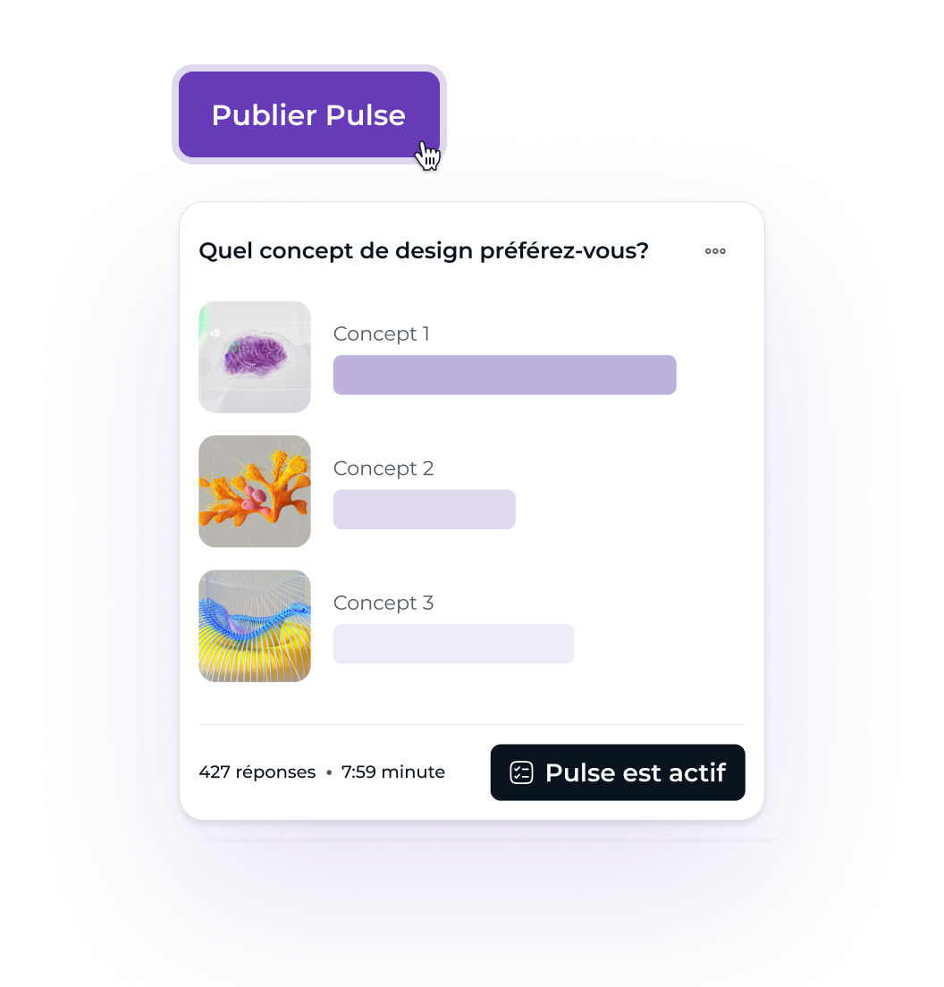Screen dimensions: 944x987
Task: Click the Concept 3 result bar
Action: pyautogui.click(x=454, y=644)
